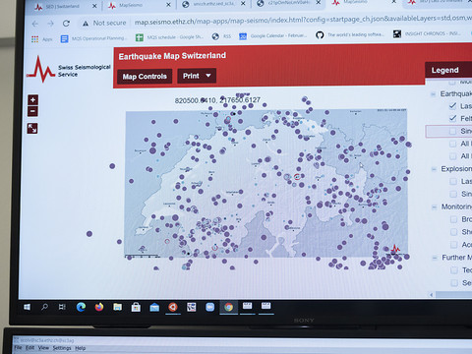This screenshot has height=354, width=472.
Task: Click the Not secure warning icon
Action: pyautogui.click(x=86, y=24)
